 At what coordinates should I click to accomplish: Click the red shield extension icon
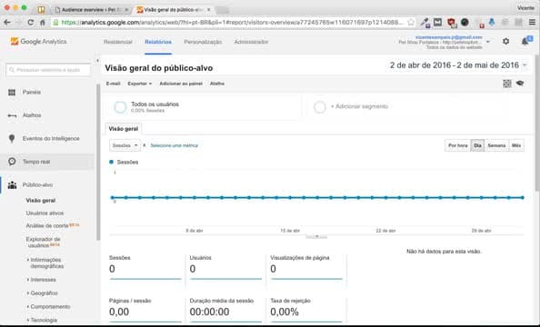point(451,23)
